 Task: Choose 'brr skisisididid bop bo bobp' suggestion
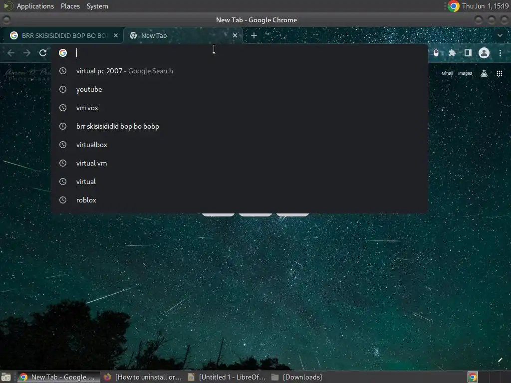tap(240, 126)
